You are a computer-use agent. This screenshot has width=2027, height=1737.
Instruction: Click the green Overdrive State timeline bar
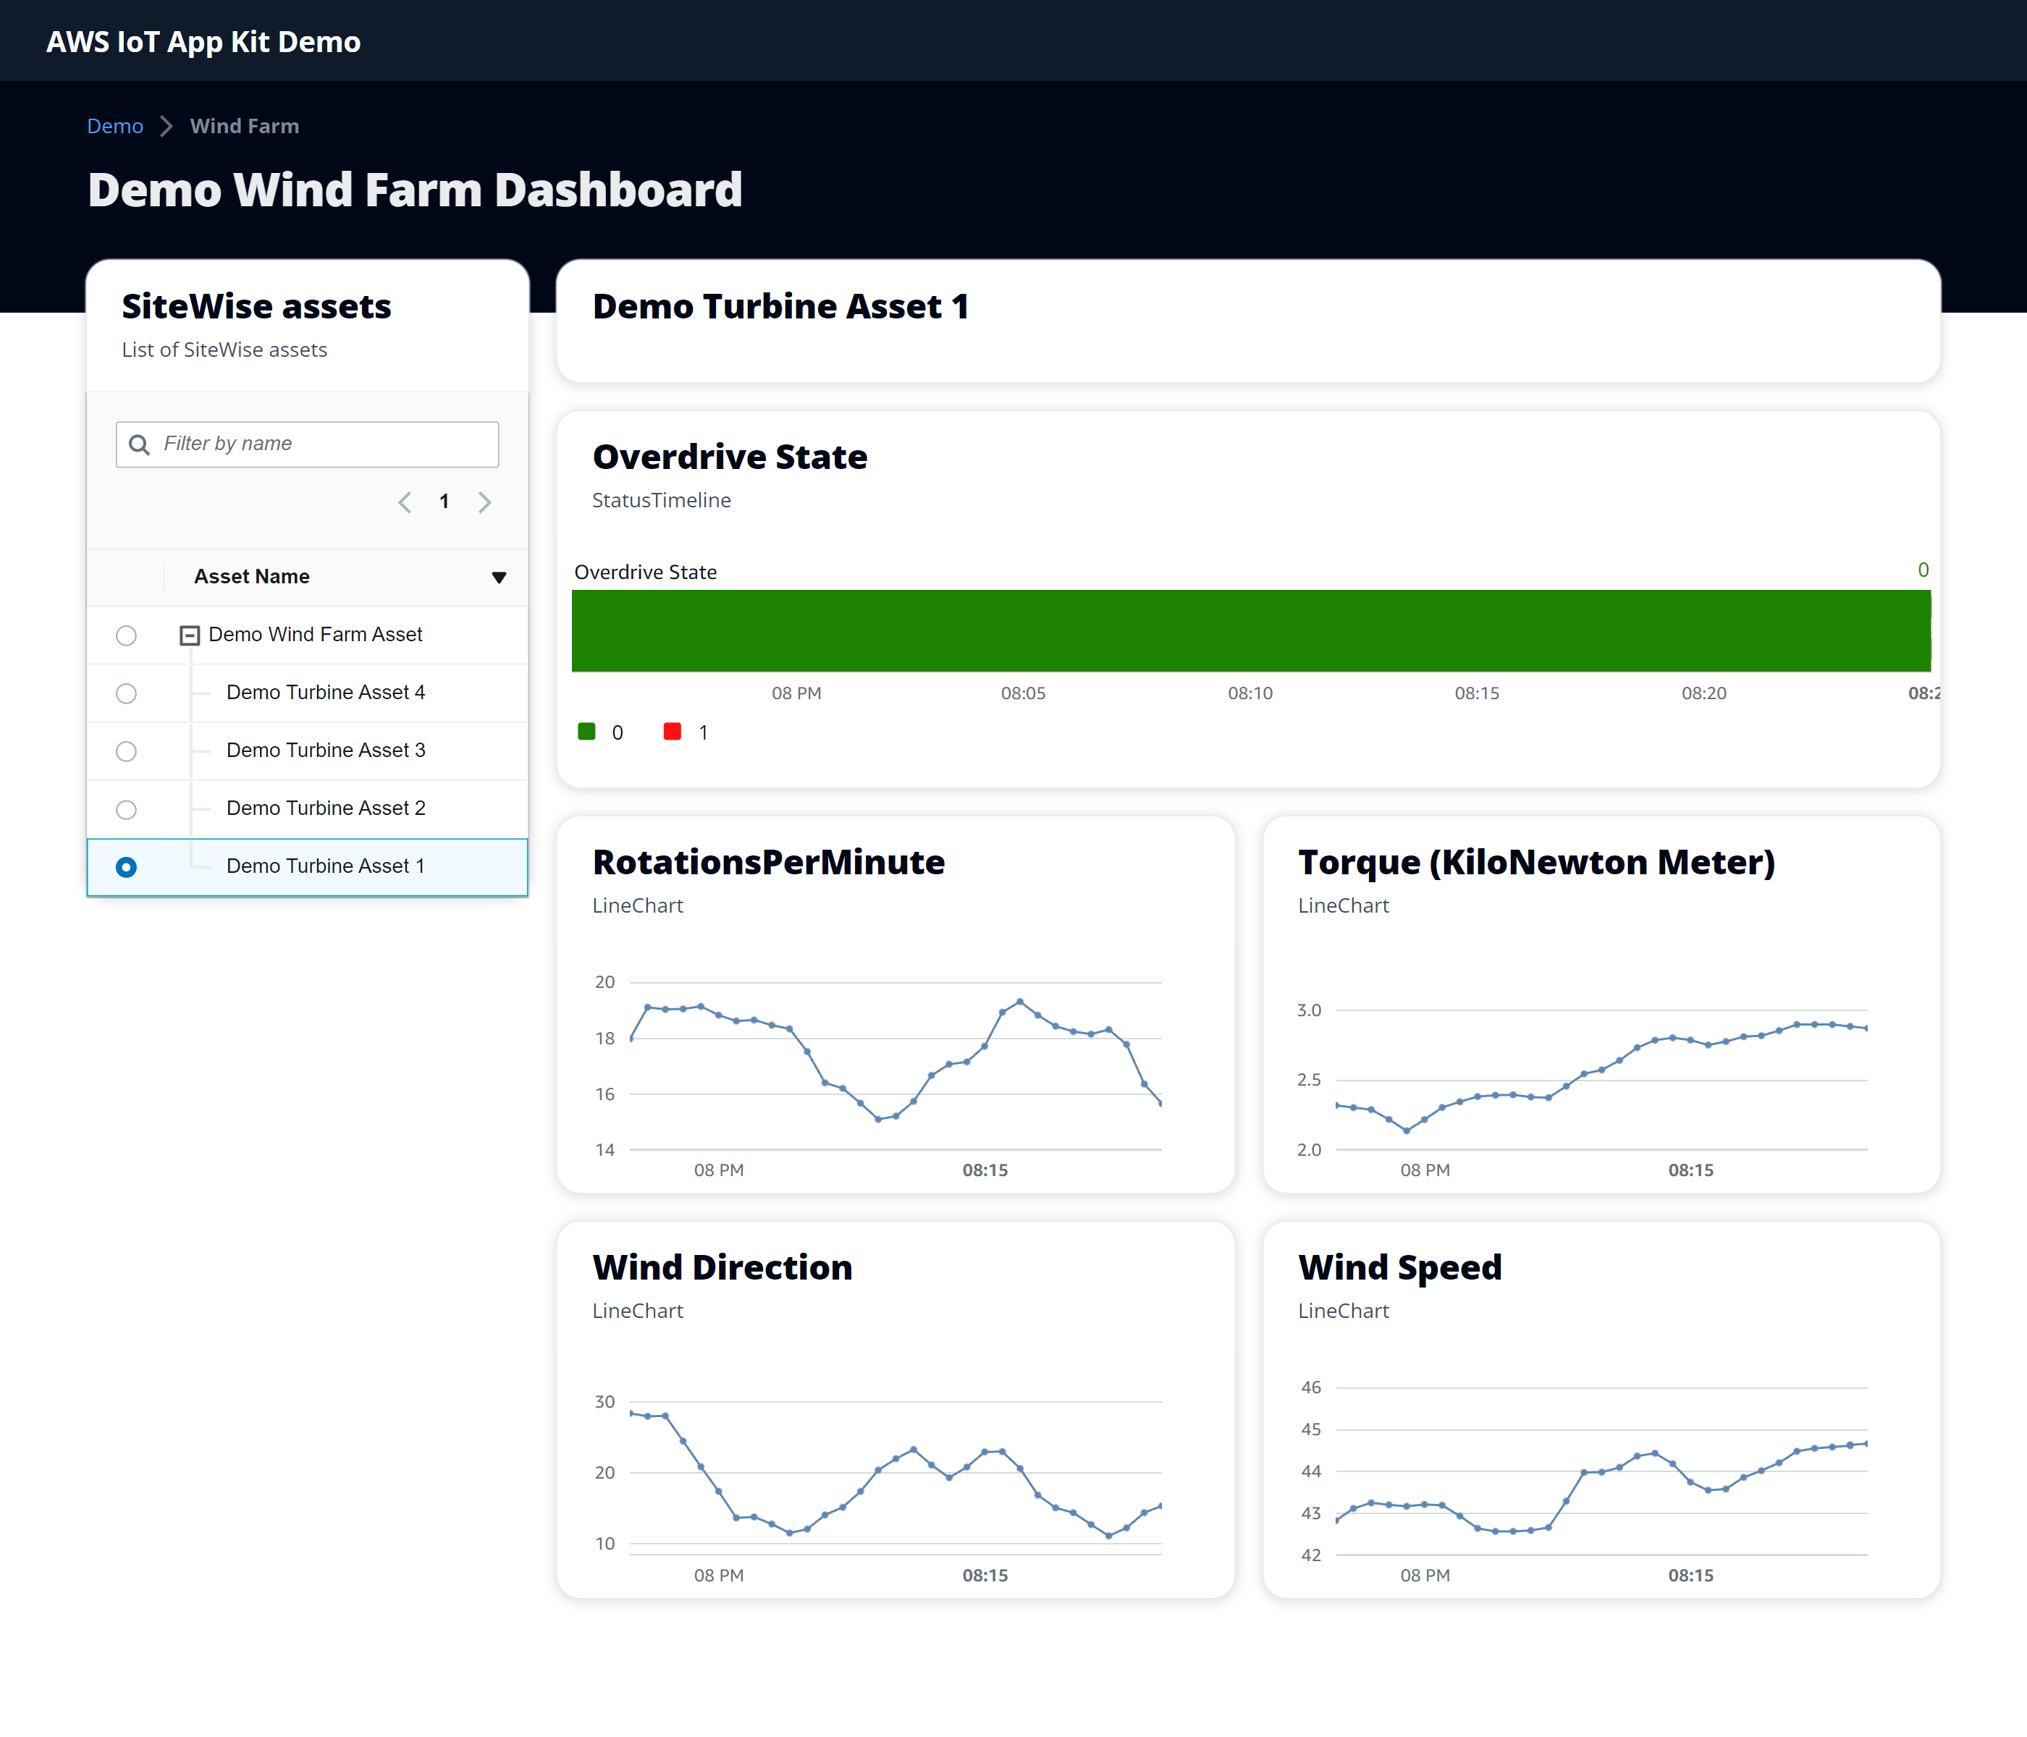click(1250, 631)
